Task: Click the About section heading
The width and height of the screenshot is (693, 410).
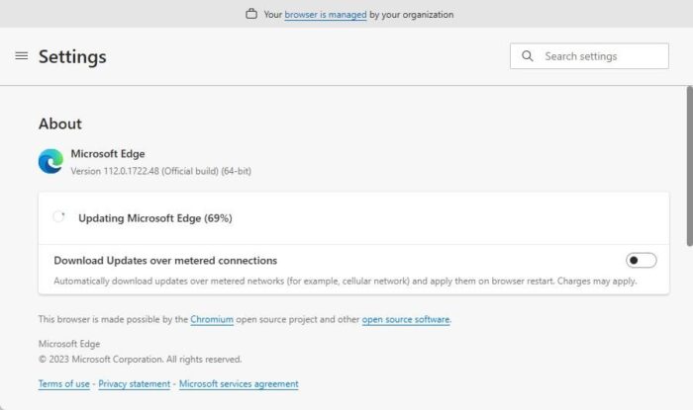Action: click(x=60, y=123)
